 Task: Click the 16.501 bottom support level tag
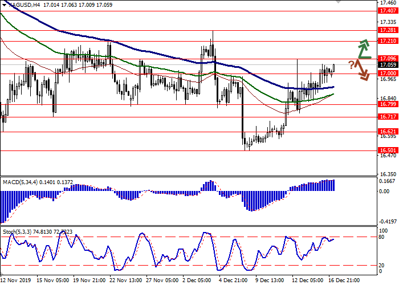pyautogui.click(x=388, y=150)
